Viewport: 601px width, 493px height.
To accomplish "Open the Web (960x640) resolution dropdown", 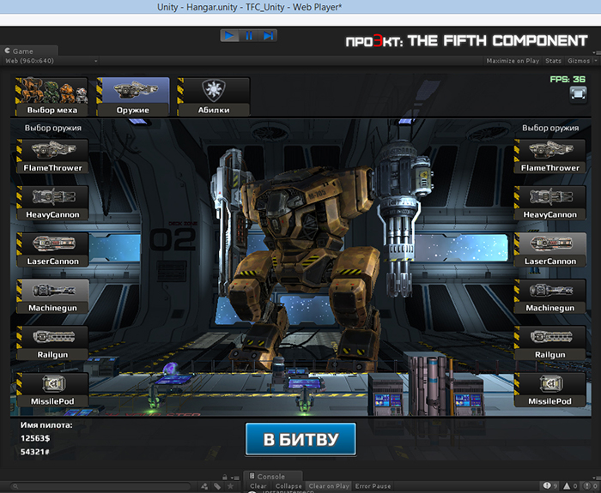I will pos(52,61).
